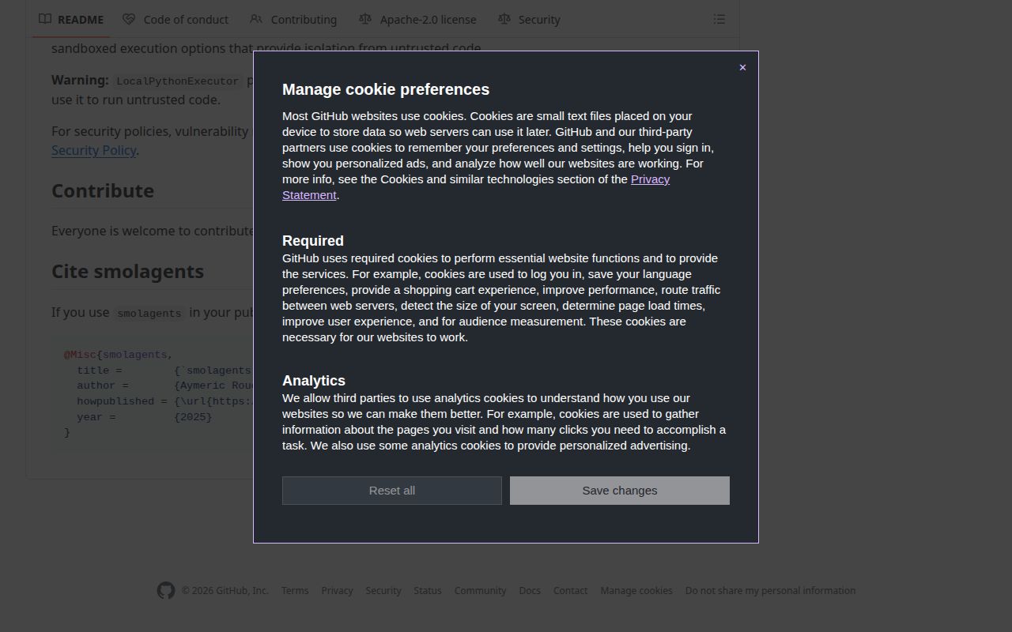
Task: Open the Docs footer link
Action: (530, 590)
